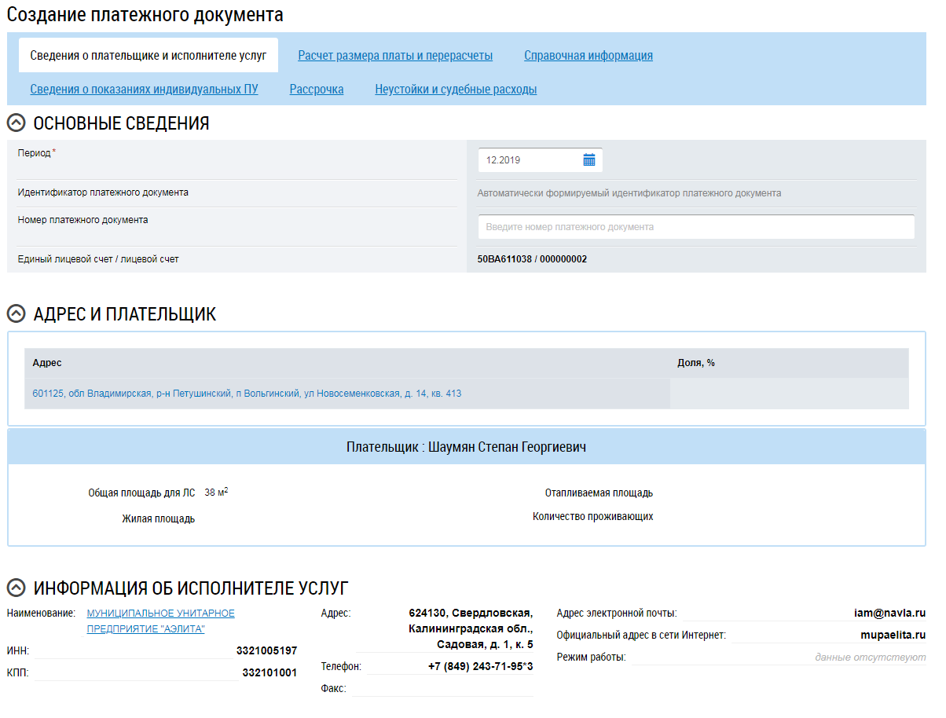The image size is (946, 718).
Task: Collapse the АДРЕС И ПЛАТЕЛЬЩИК section
Action: click(x=16, y=314)
